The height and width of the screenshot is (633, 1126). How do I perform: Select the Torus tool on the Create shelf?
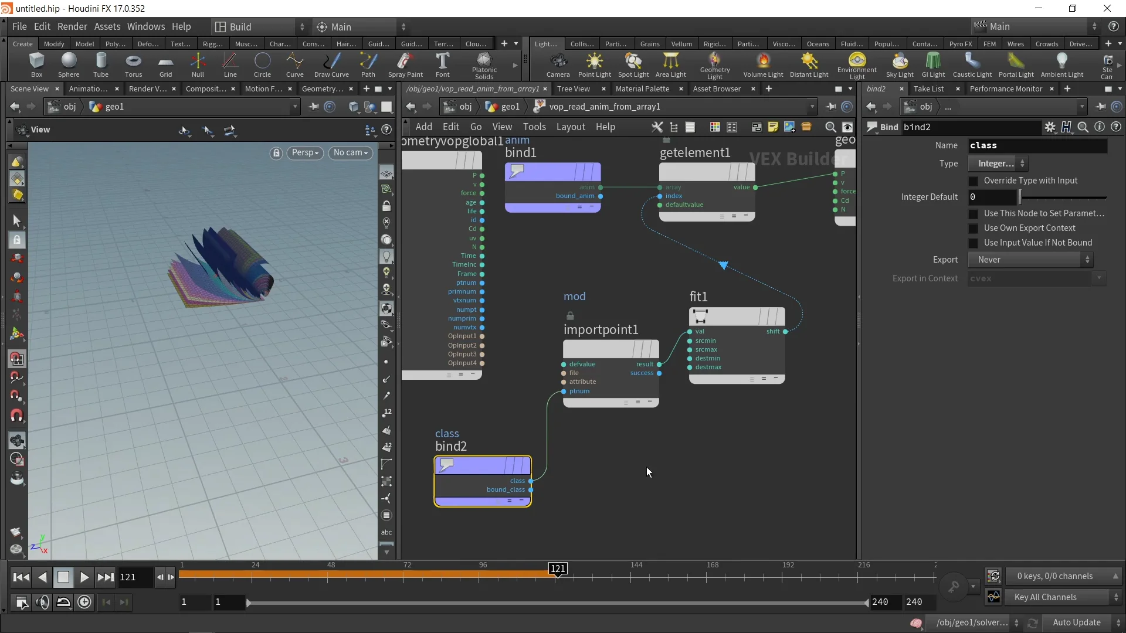[x=133, y=64]
